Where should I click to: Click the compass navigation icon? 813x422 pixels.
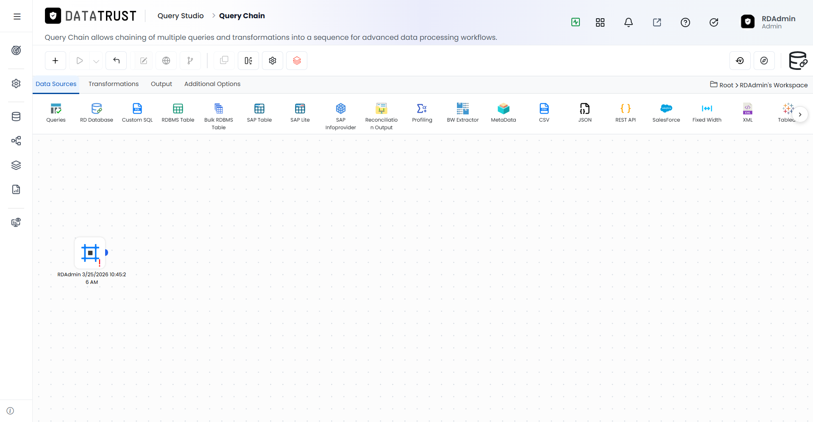pos(764,61)
